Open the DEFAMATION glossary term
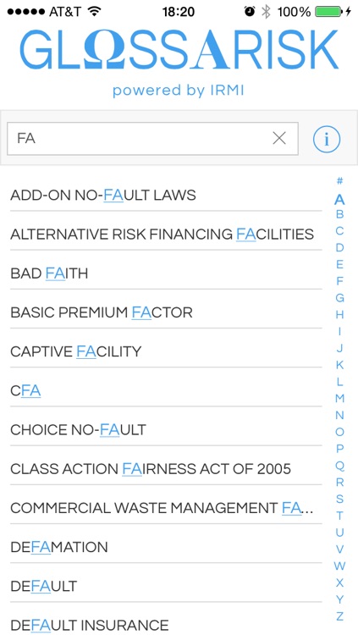The image size is (358, 635). (166, 548)
